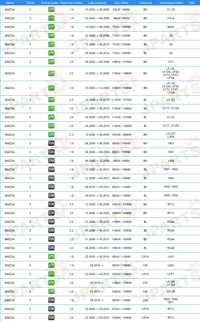Select the '66kW / 90KM' power cell
Image resolution: width=200 pixels, height=322 pixels.
121,161
